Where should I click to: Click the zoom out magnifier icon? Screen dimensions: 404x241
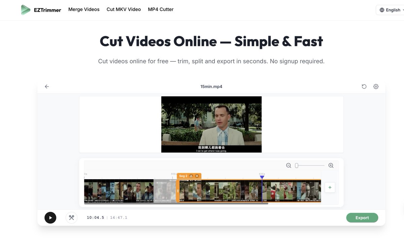289,165
